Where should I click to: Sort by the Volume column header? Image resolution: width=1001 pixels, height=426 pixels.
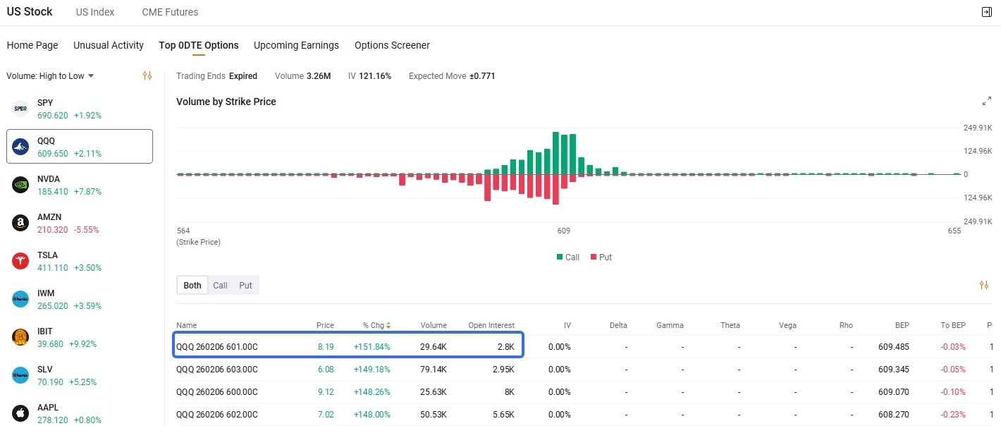click(x=434, y=325)
